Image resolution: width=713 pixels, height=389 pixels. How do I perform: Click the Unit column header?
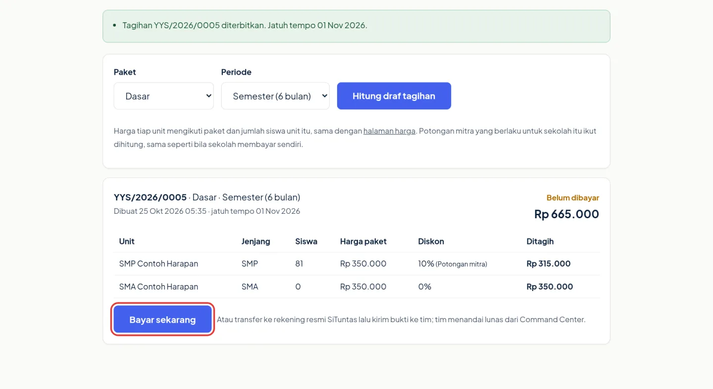(x=127, y=242)
